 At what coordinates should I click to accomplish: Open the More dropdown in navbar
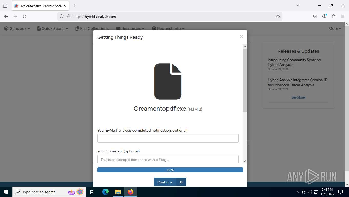click(335, 29)
